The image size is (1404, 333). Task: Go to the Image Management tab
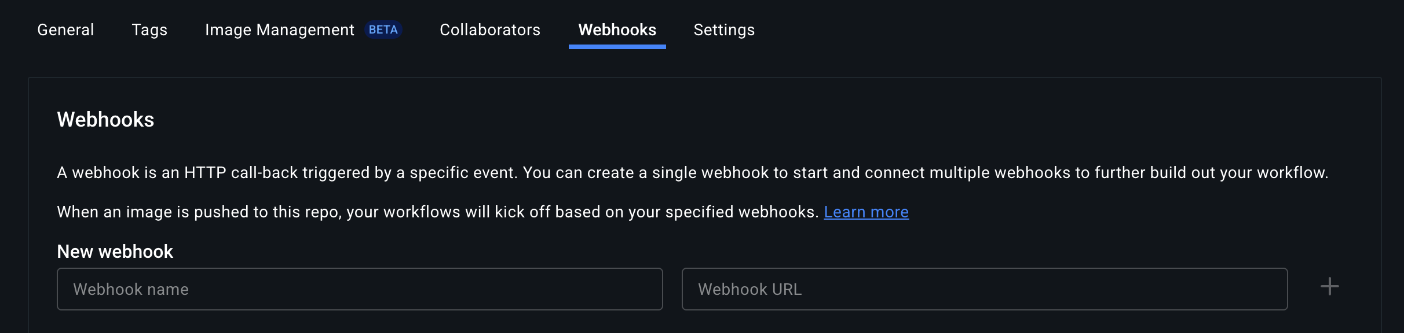(279, 29)
